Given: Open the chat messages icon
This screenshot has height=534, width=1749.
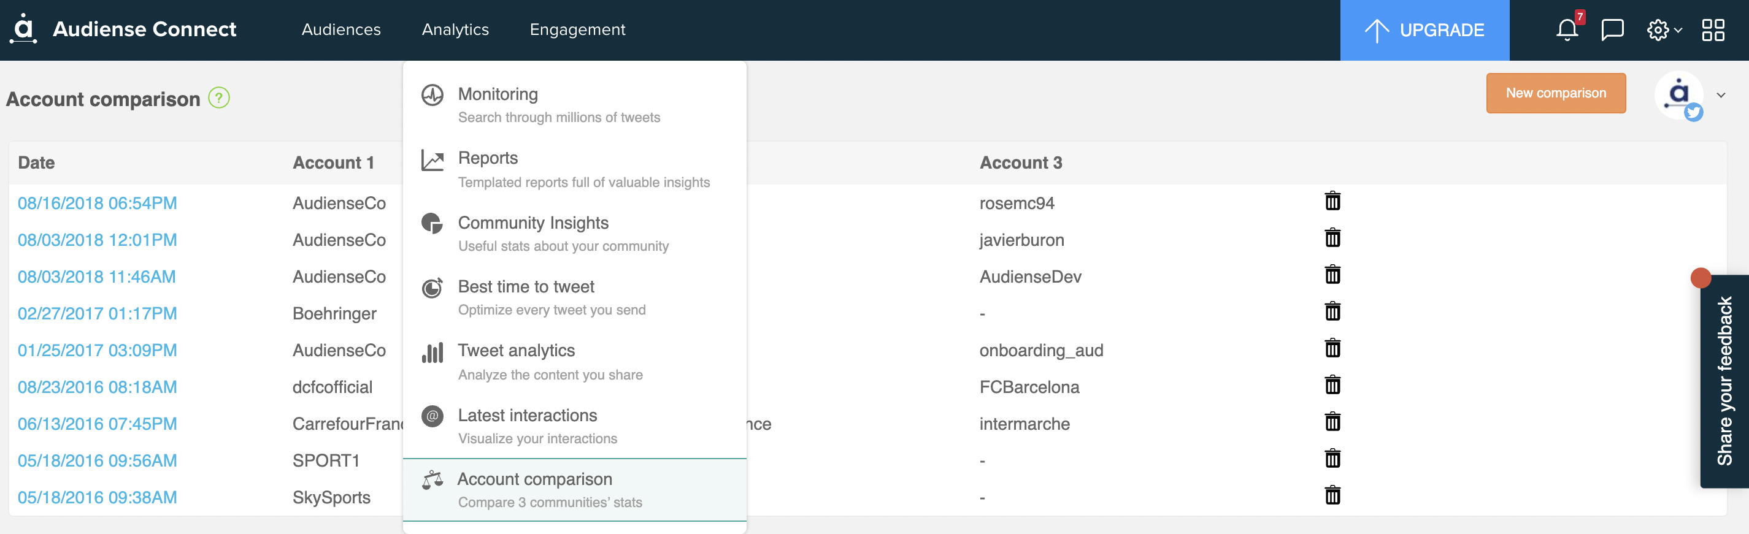Looking at the screenshot, I should (x=1613, y=30).
